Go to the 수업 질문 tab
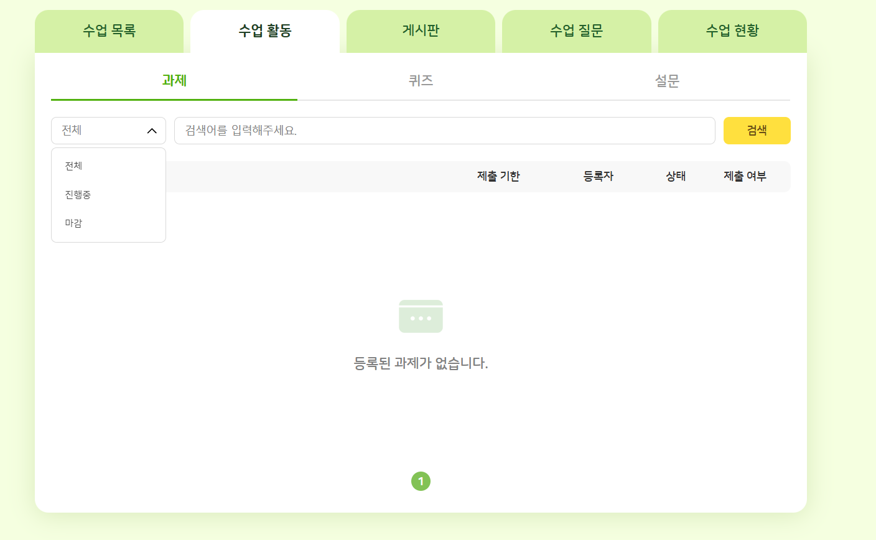Screen dimensions: 876x540 [576, 31]
